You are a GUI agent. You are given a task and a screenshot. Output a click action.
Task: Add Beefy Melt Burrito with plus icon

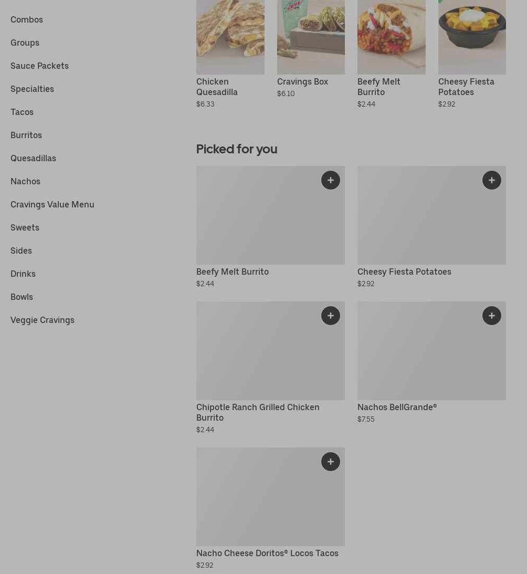click(331, 180)
